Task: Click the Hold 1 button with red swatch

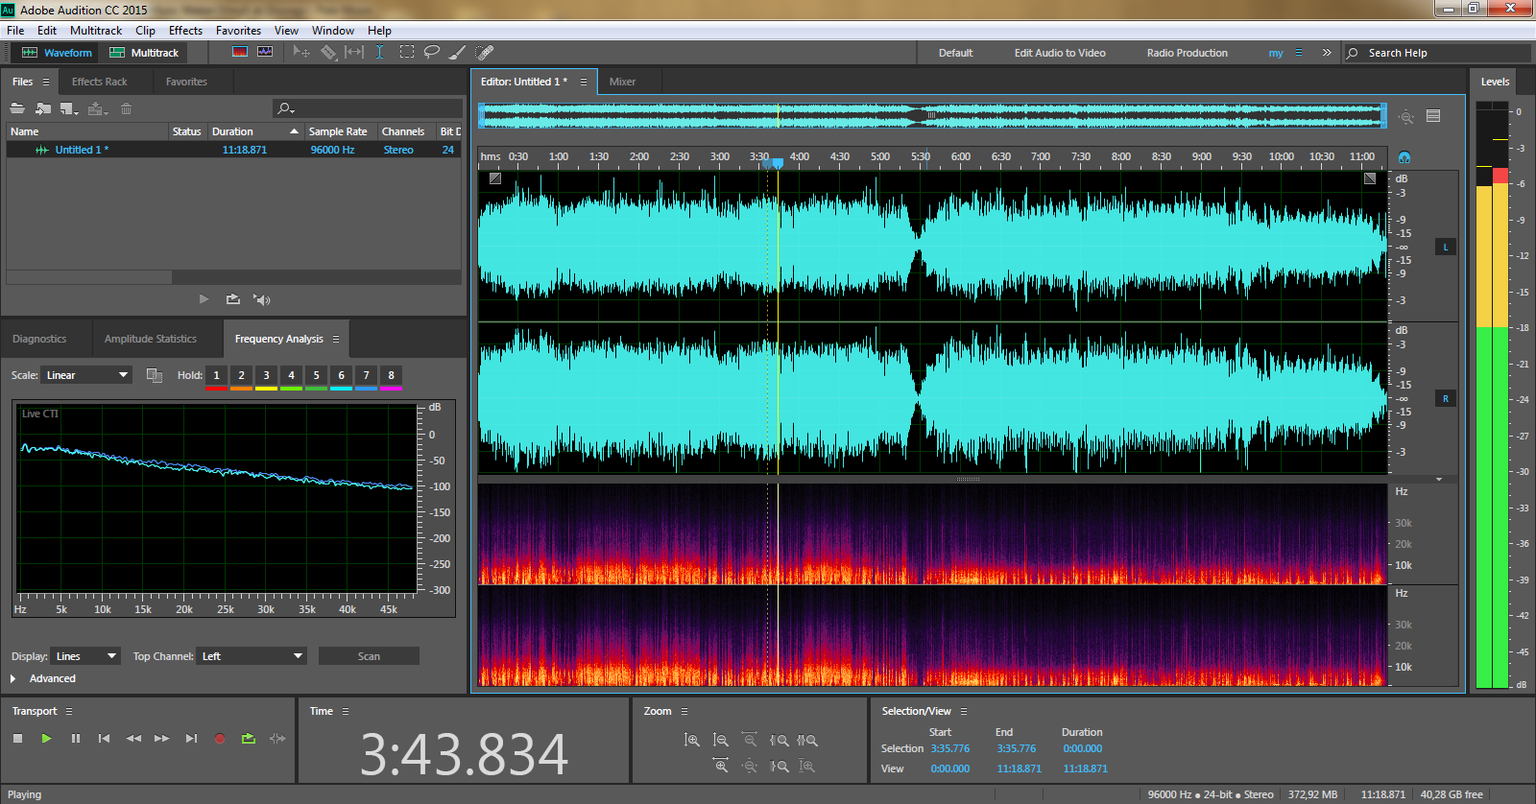Action: [216, 375]
